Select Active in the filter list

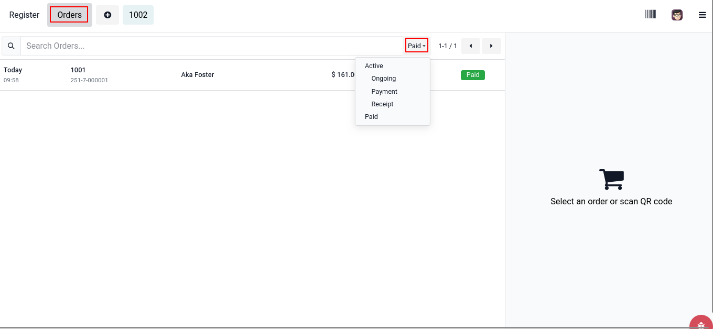[x=374, y=66]
